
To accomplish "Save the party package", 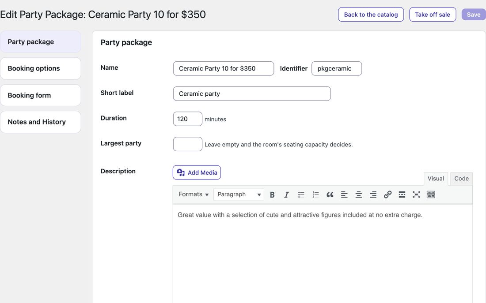I will click(474, 15).
